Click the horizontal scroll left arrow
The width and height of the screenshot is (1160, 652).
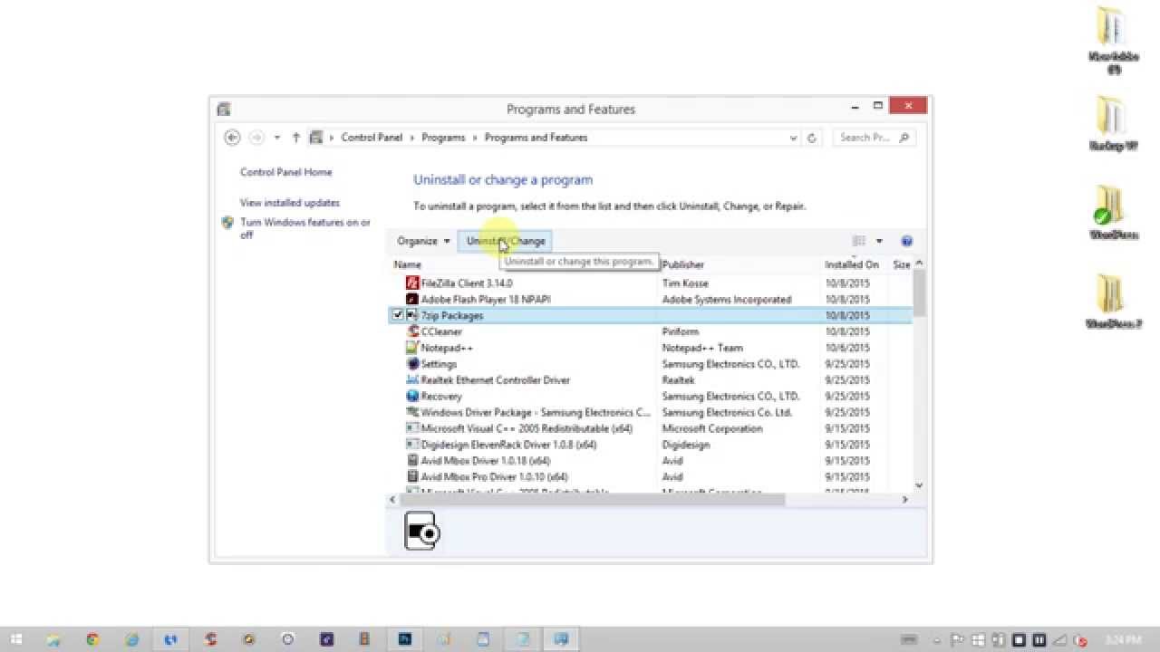393,499
